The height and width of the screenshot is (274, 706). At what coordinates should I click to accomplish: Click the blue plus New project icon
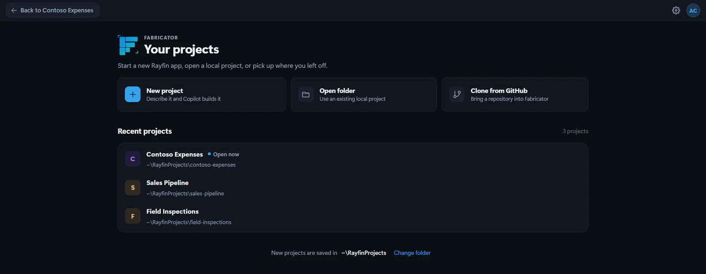(133, 94)
